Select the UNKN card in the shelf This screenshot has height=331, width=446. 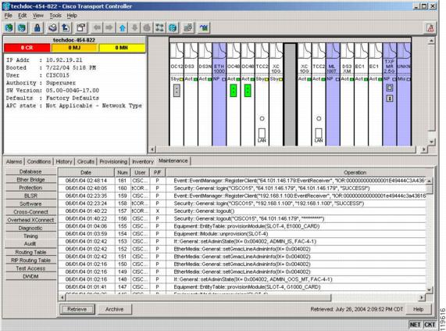pos(404,94)
